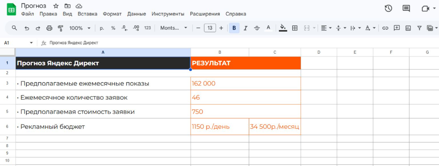The width and height of the screenshot is (439, 166).
Task: Increase font size with plus button
Action: click(221, 28)
